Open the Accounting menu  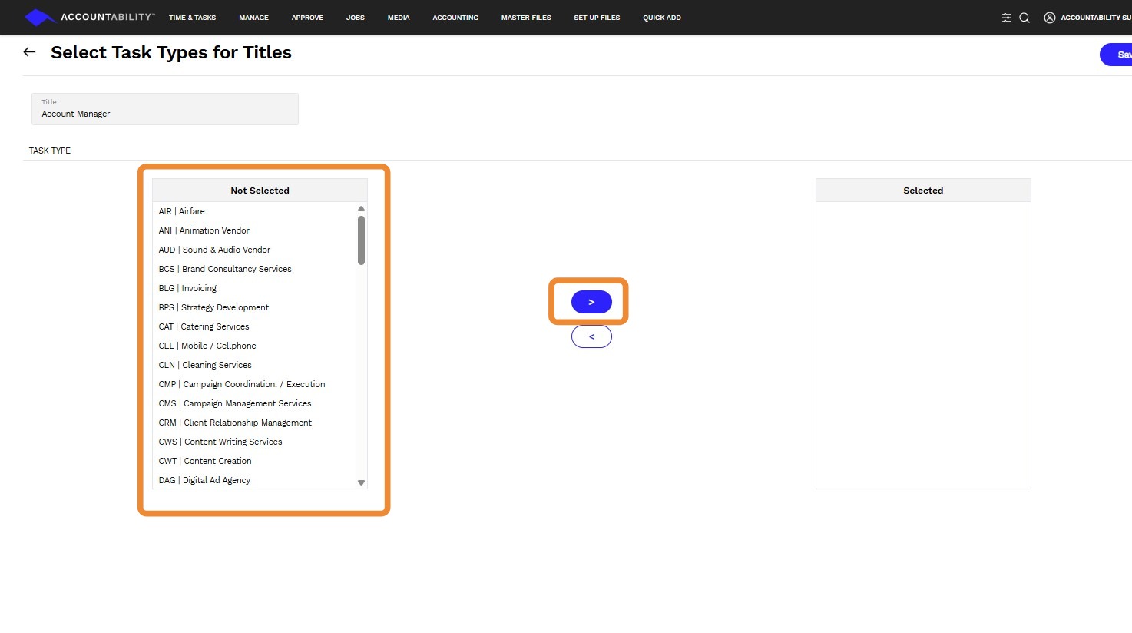tap(455, 18)
